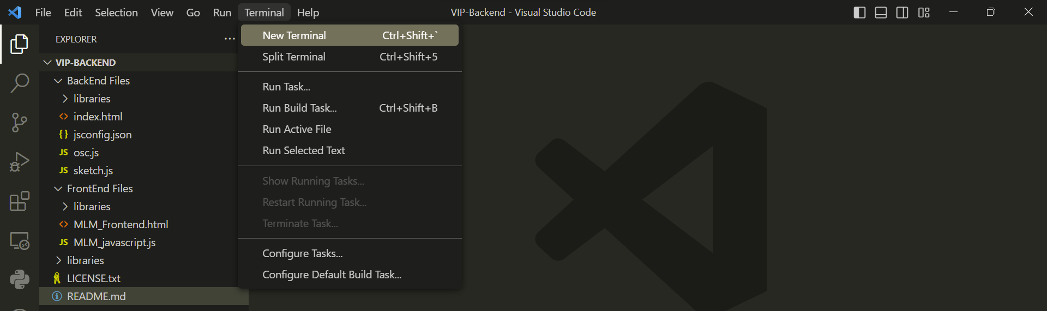1047x311 pixels.
Task: Click the VS Code logo icon
Action: click(x=15, y=12)
